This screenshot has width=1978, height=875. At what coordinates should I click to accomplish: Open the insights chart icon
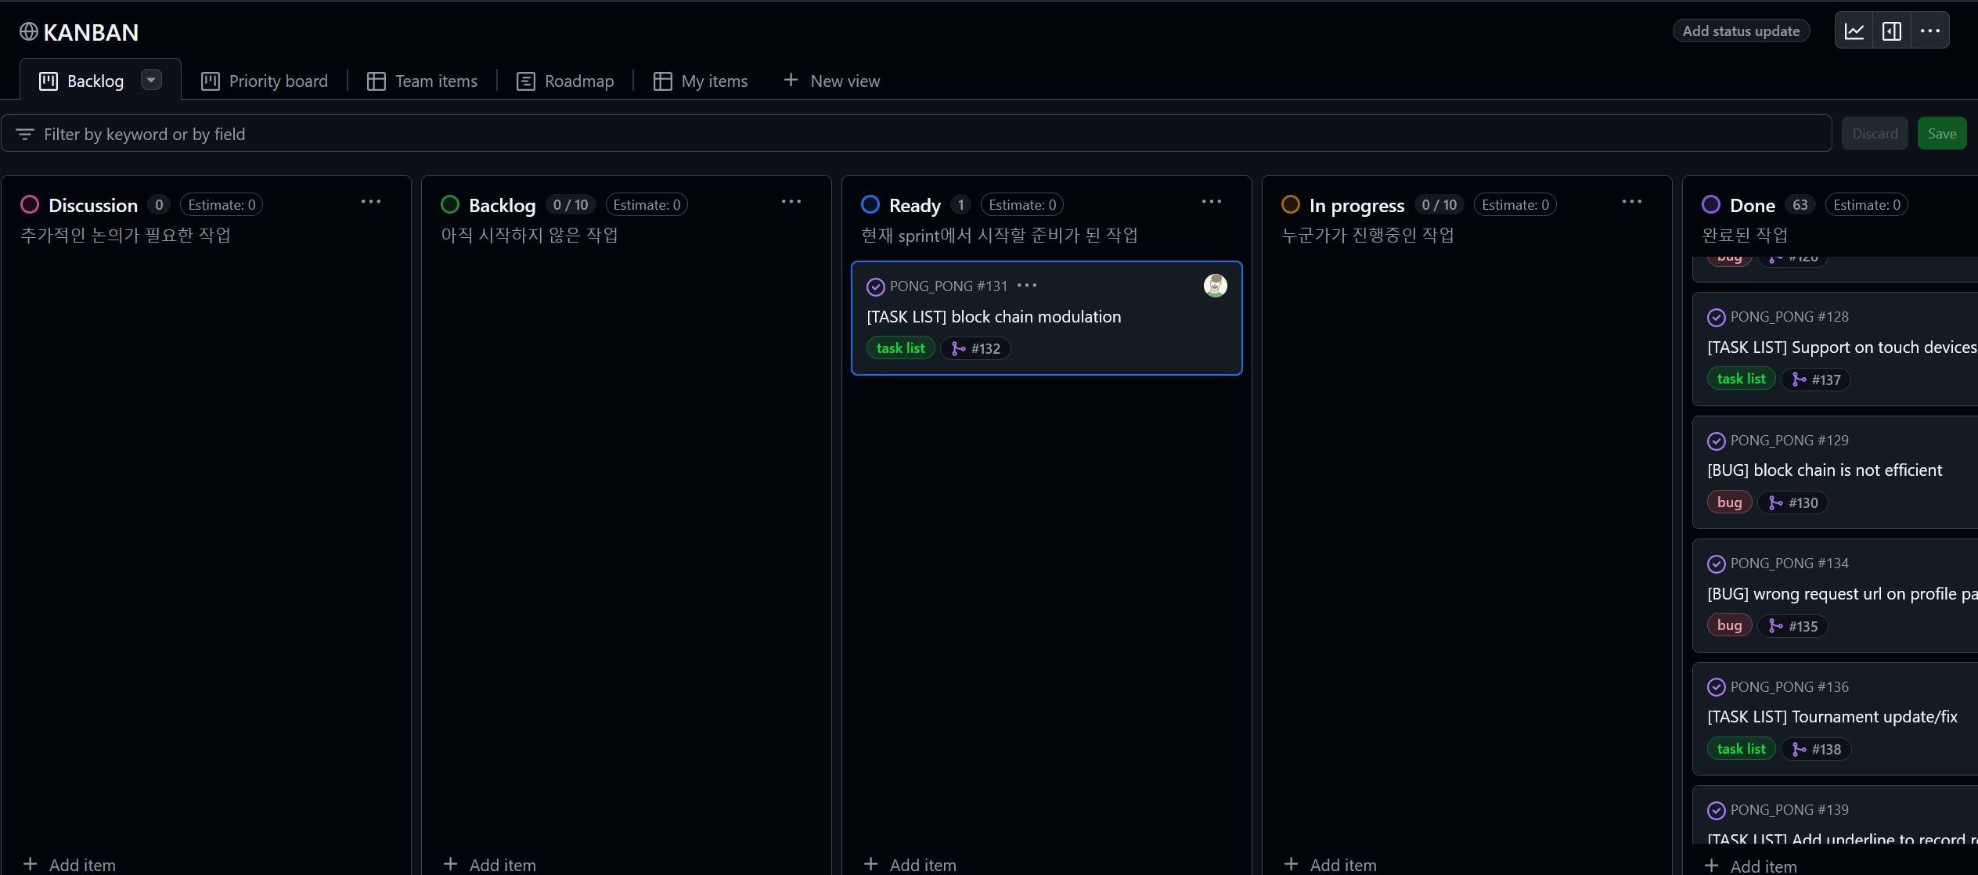pyautogui.click(x=1854, y=31)
